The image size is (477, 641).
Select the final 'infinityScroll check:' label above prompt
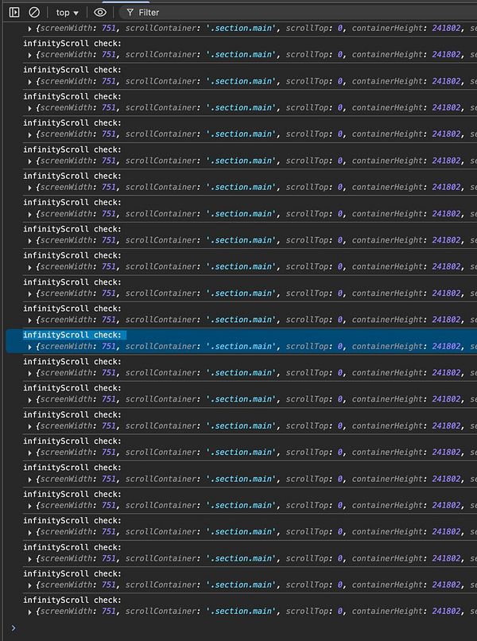click(72, 600)
